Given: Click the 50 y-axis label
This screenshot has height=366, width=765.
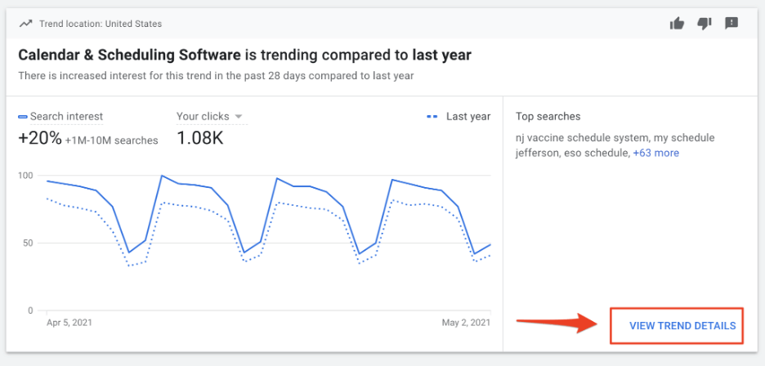Looking at the screenshot, I should pos(29,243).
